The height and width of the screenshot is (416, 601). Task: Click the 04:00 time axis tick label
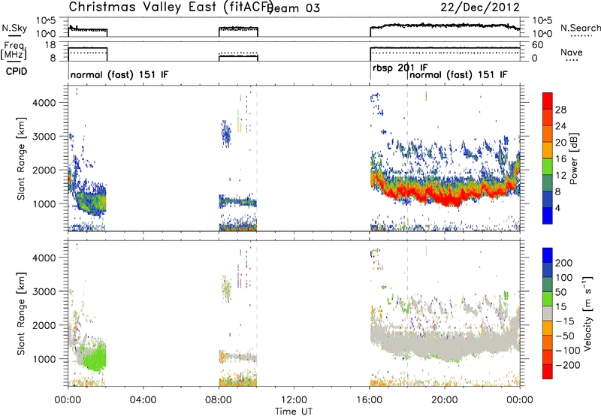pos(143,399)
